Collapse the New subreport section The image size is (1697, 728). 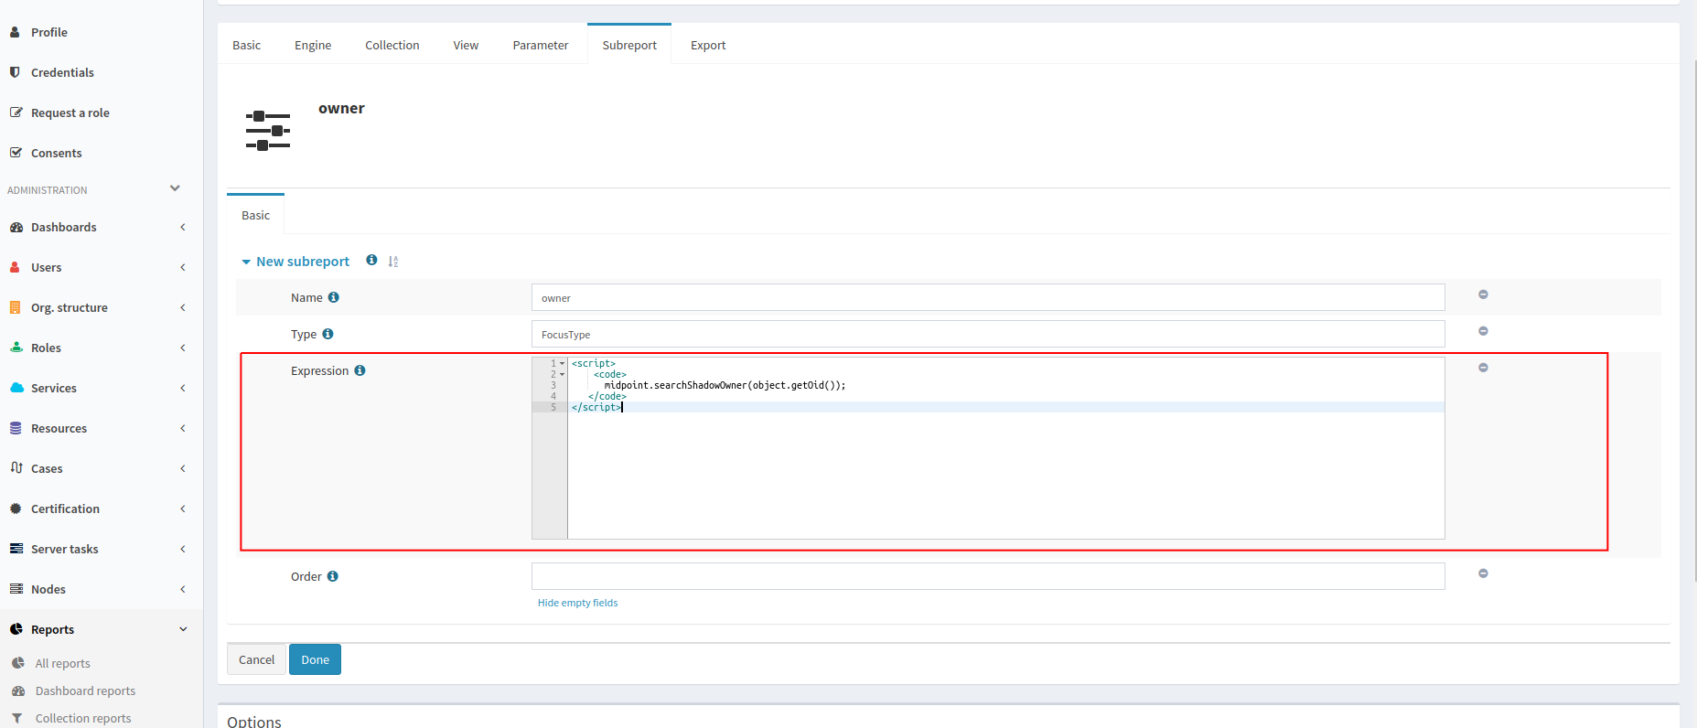(246, 262)
